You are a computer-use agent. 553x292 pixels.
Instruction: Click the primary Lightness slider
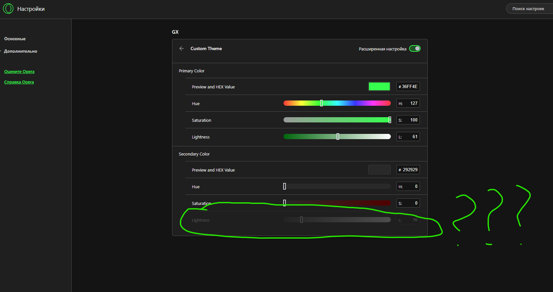click(x=337, y=137)
